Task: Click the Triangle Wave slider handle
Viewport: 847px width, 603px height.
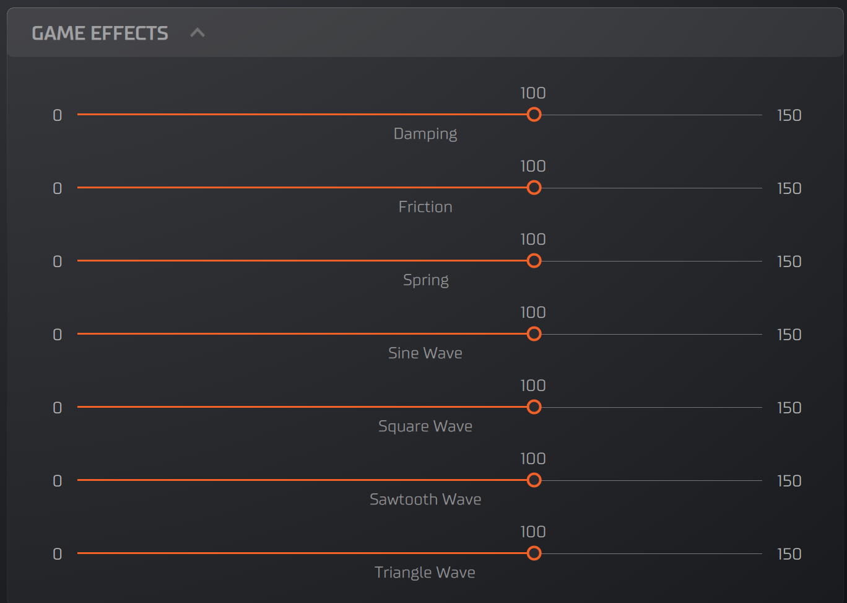Action: pos(534,553)
